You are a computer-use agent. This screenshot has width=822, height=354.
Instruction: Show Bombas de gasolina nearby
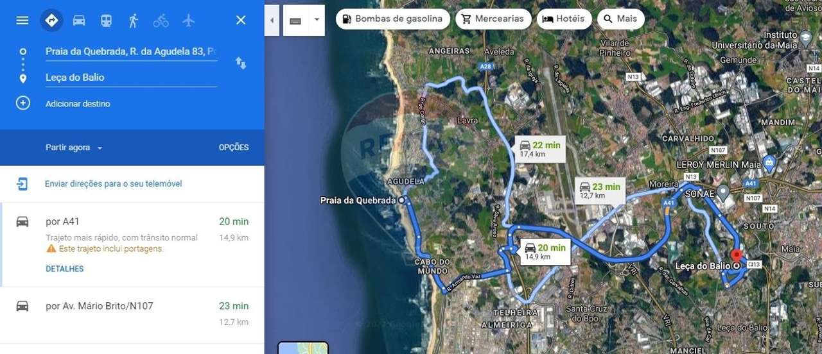coord(392,19)
